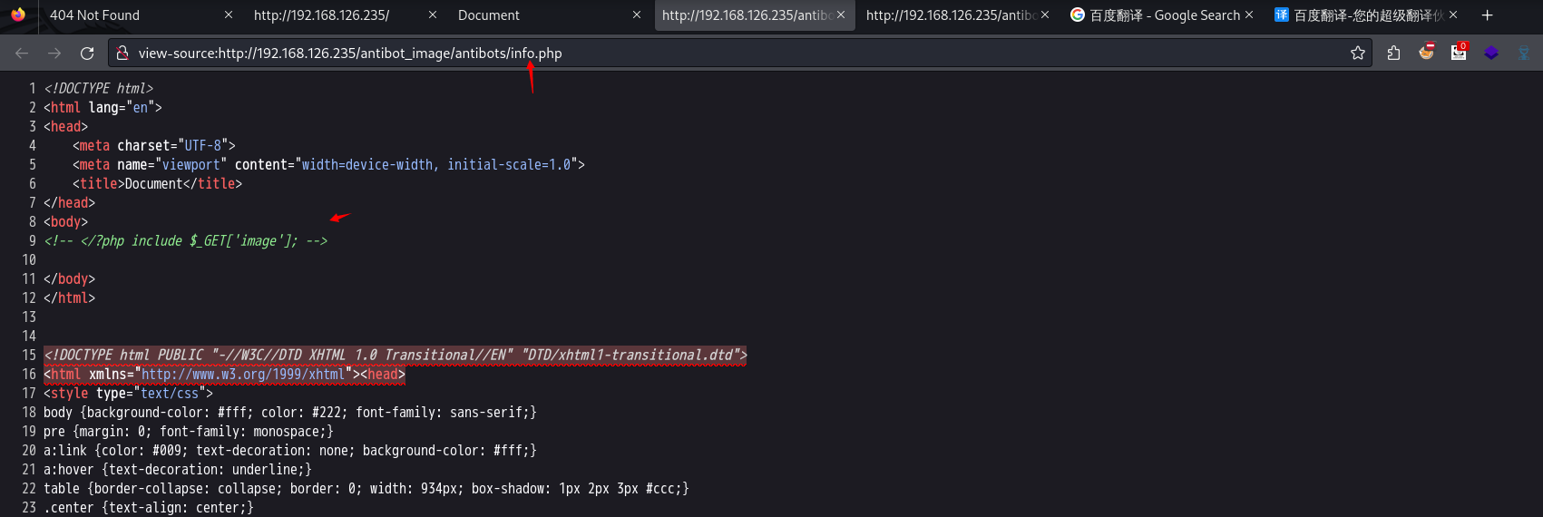This screenshot has width=1543, height=517.
Task: Click the pre margin monospace CSS line
Action: tap(189, 432)
